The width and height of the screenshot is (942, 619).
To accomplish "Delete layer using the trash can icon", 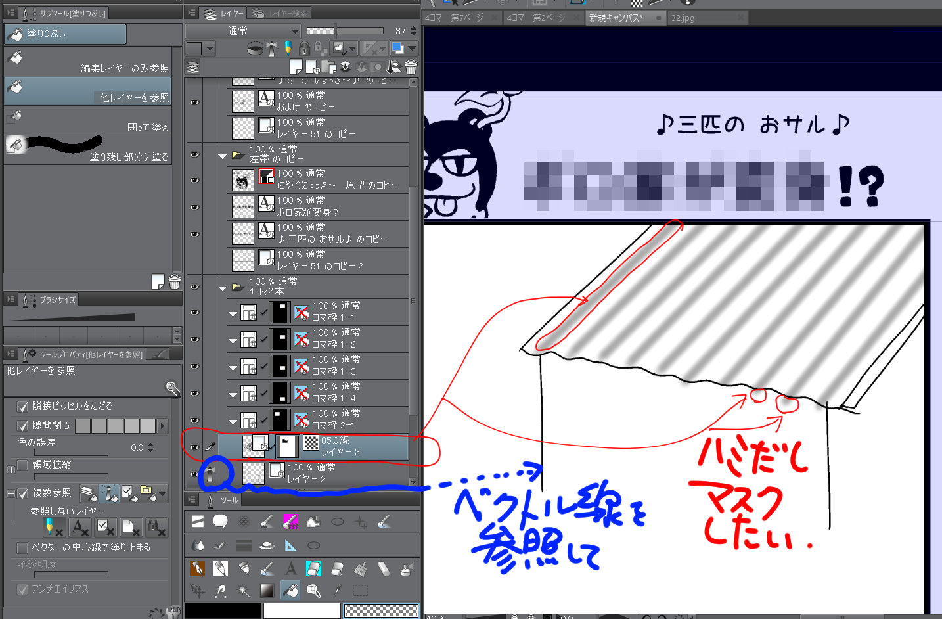I will [x=411, y=67].
